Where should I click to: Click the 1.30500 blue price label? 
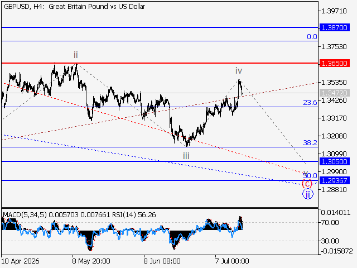(x=334, y=161)
